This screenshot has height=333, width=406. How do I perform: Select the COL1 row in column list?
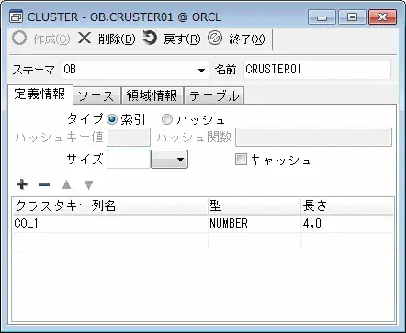(203, 224)
